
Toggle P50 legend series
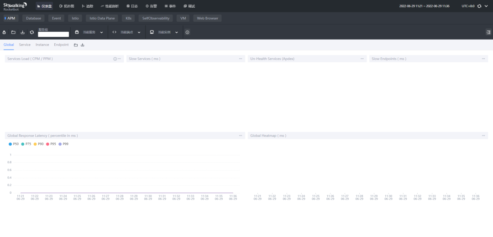tap(14, 144)
